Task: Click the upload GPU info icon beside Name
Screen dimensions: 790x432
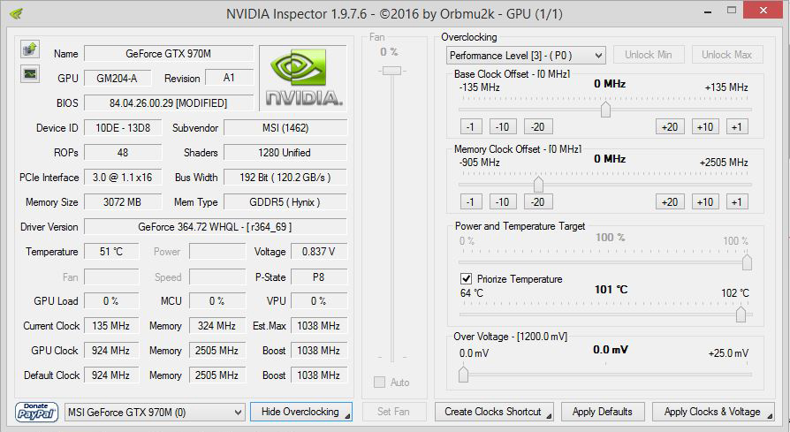Action: [30, 49]
